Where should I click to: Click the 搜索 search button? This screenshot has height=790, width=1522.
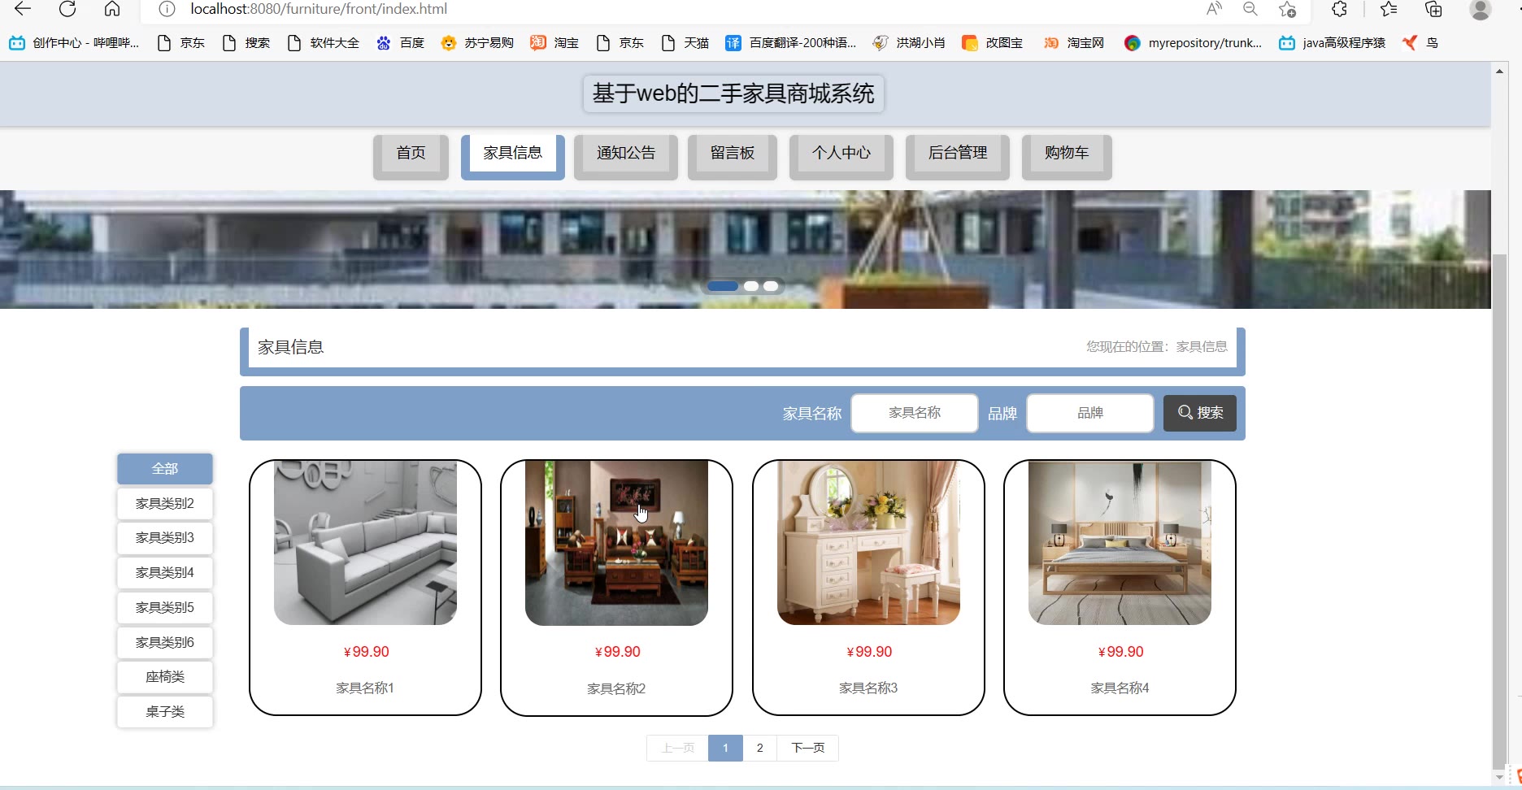pos(1199,413)
